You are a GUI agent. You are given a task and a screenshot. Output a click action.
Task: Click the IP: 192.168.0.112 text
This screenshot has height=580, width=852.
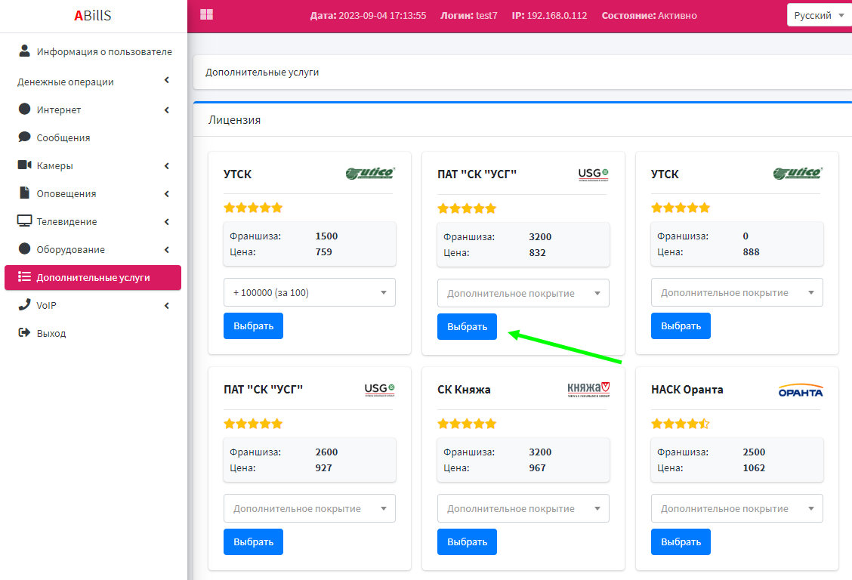[x=549, y=15]
